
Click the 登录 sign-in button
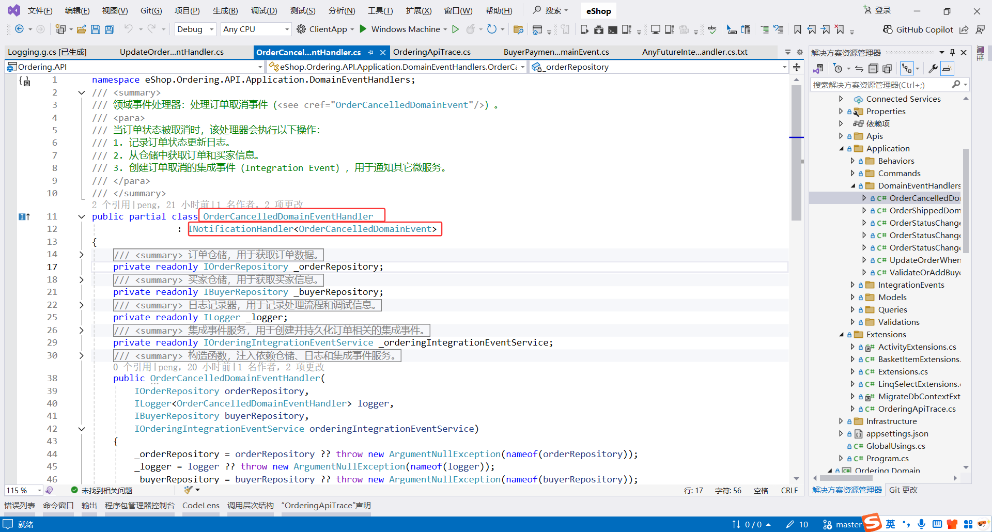click(x=877, y=10)
